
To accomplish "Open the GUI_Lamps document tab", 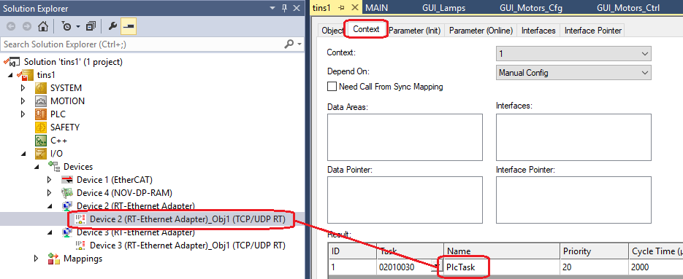I will (x=444, y=8).
